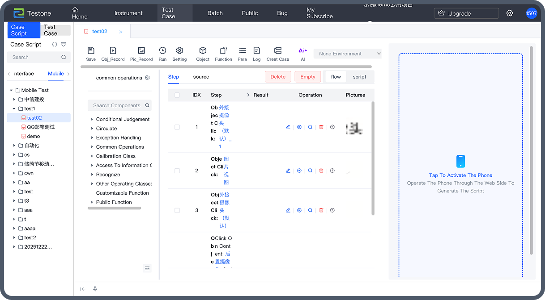This screenshot has height=300, width=545.
Task: Delete step 1 with the trash icon
Action: (321, 127)
